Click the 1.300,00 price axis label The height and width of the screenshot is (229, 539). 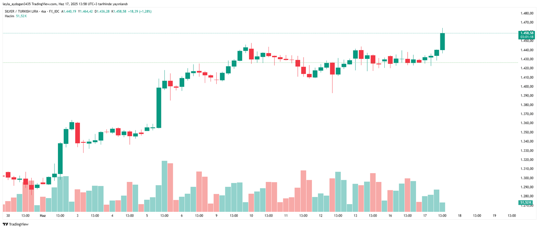point(527,178)
